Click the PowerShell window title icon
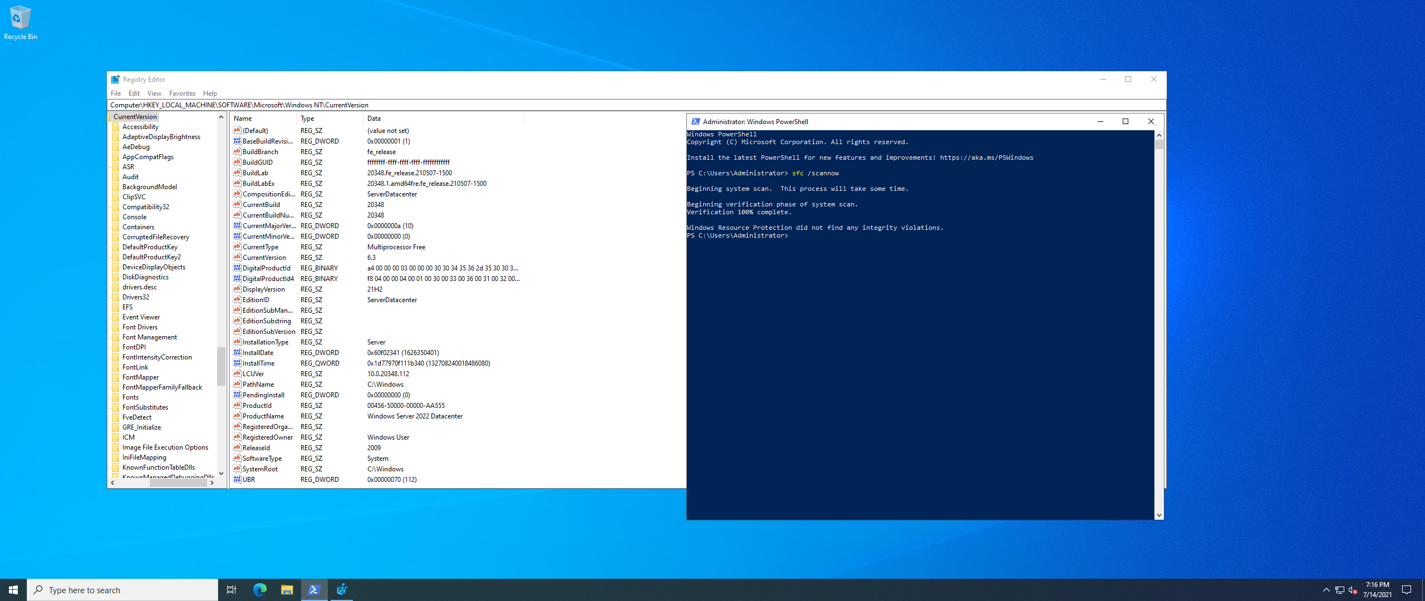Screen dimensions: 1425x601 [695, 121]
